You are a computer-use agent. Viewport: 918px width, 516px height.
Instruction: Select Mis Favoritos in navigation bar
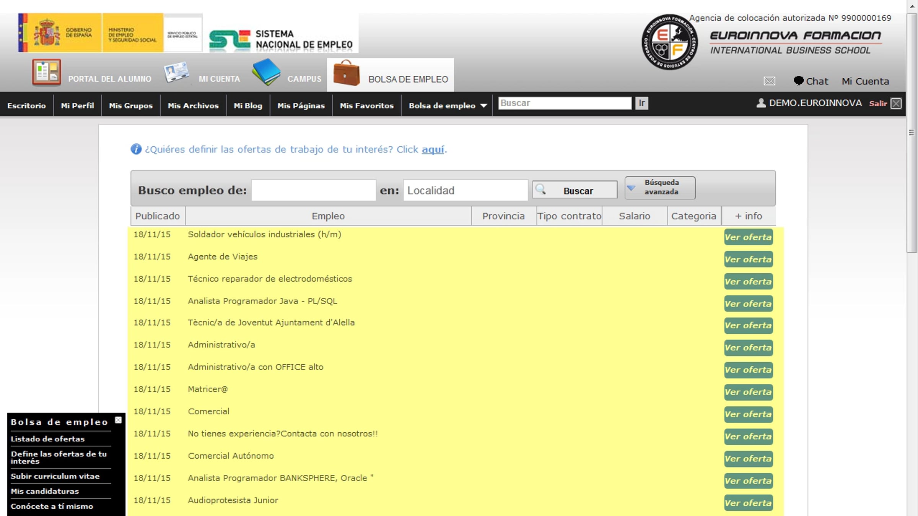[366, 105]
